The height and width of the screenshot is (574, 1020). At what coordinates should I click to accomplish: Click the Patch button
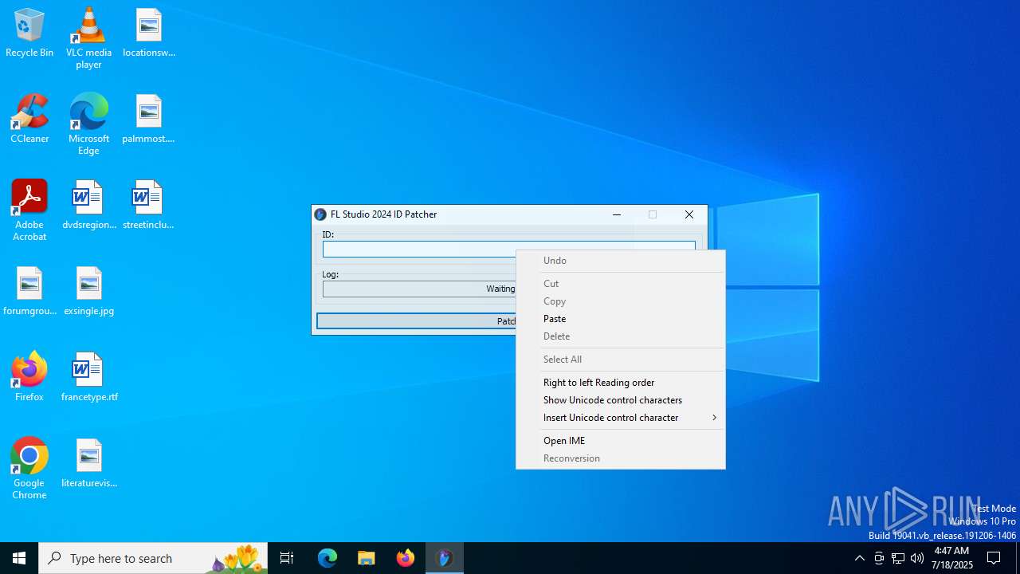pyautogui.click(x=417, y=321)
